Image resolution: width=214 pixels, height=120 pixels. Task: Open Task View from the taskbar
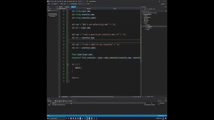(x=69, y=118)
